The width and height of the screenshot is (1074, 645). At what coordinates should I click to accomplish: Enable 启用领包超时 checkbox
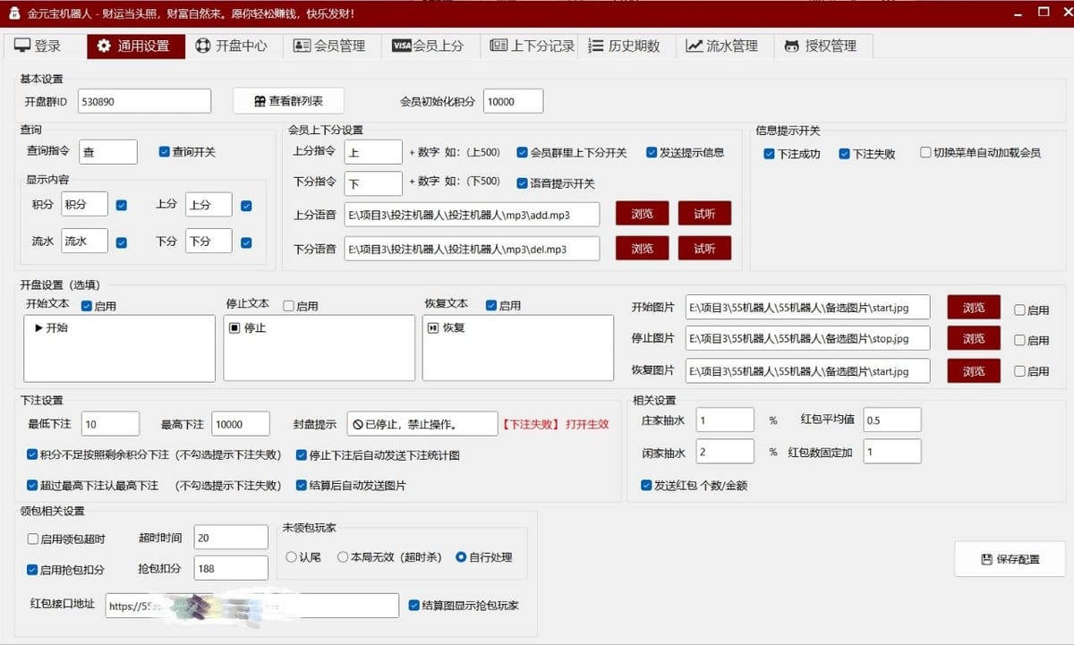(x=33, y=539)
